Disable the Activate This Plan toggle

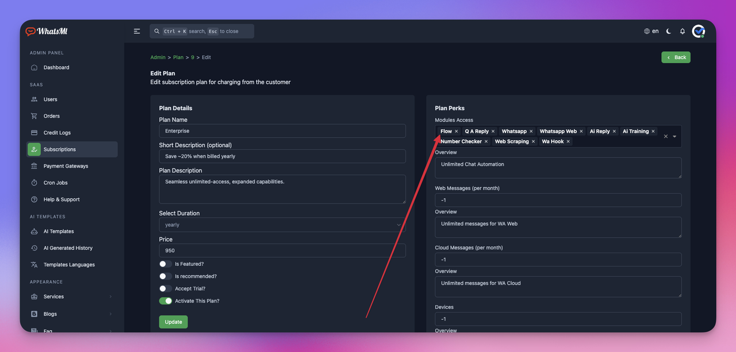(166, 301)
